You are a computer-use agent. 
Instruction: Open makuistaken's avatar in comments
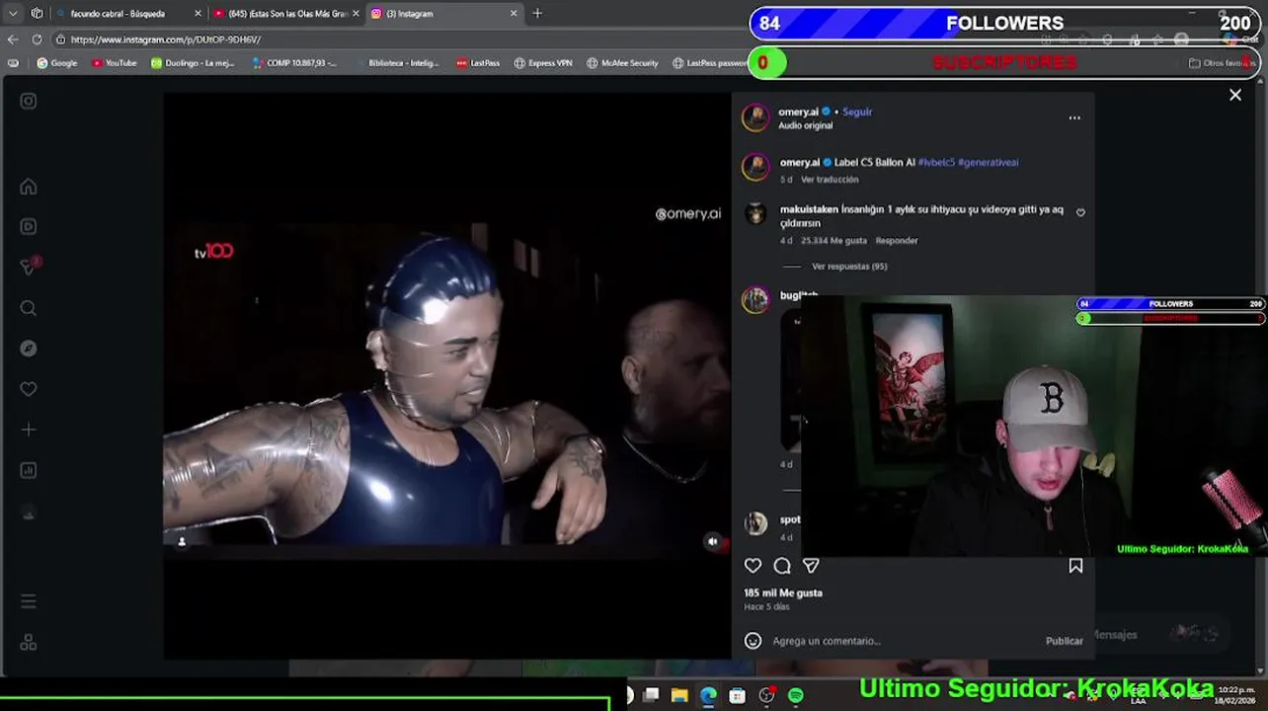click(x=755, y=214)
